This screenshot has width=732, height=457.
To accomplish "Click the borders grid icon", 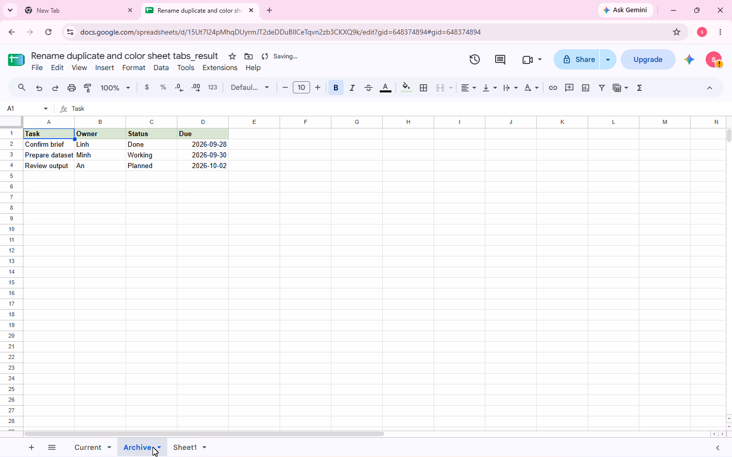I will [x=423, y=88].
